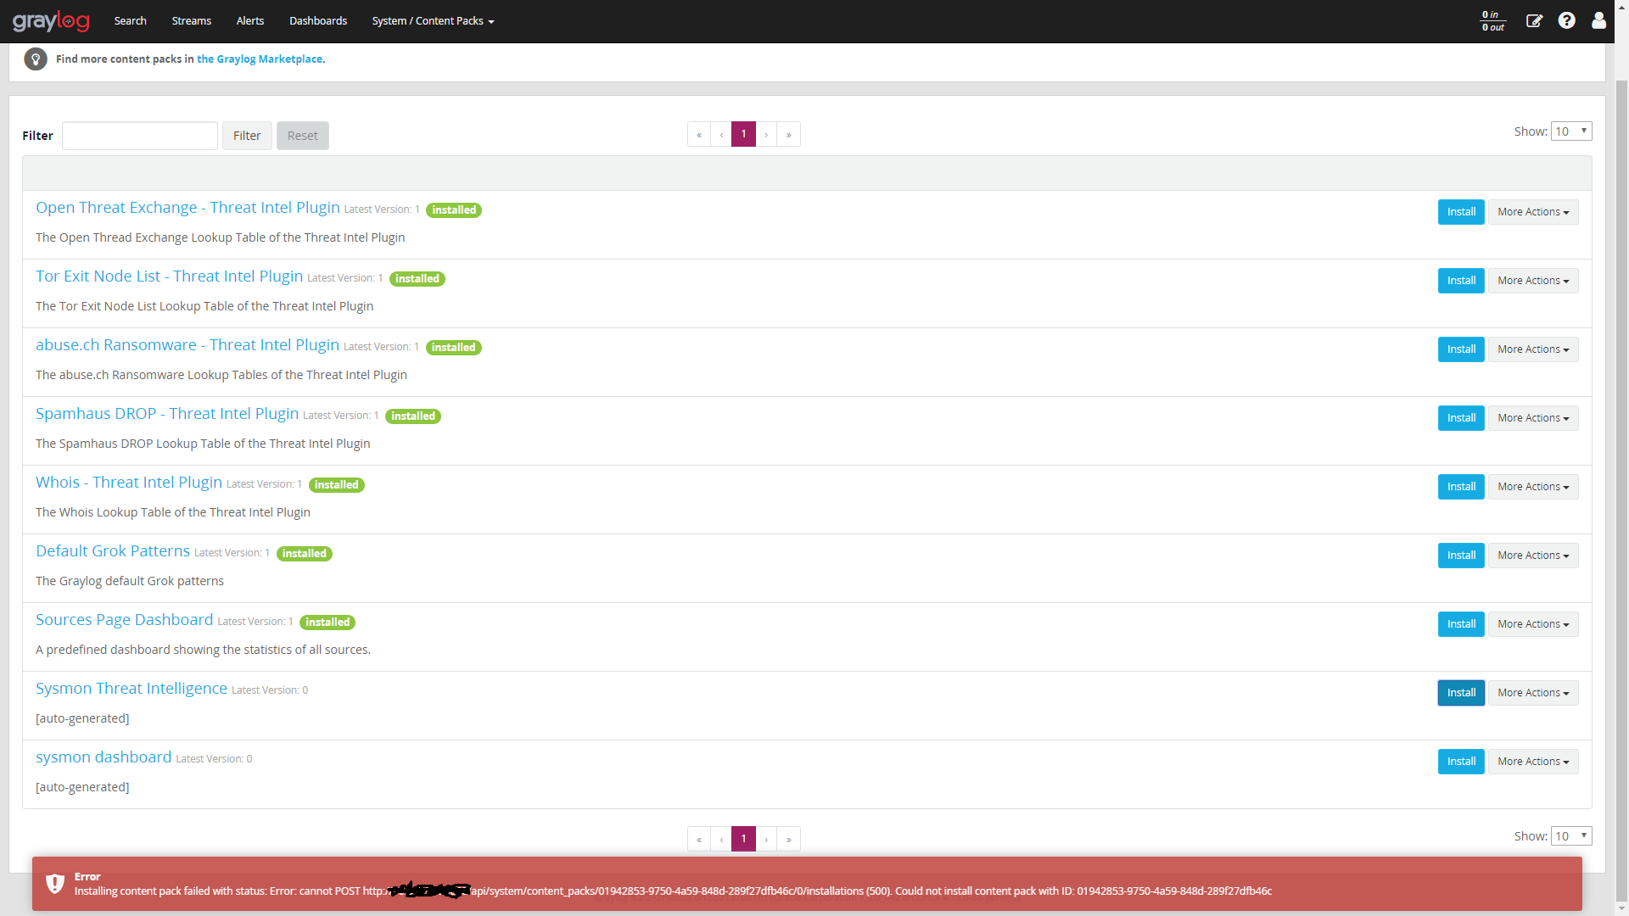Viewport: 1629px width, 916px height.
Task: Install Open Threat Exchange pack
Action: click(x=1461, y=212)
